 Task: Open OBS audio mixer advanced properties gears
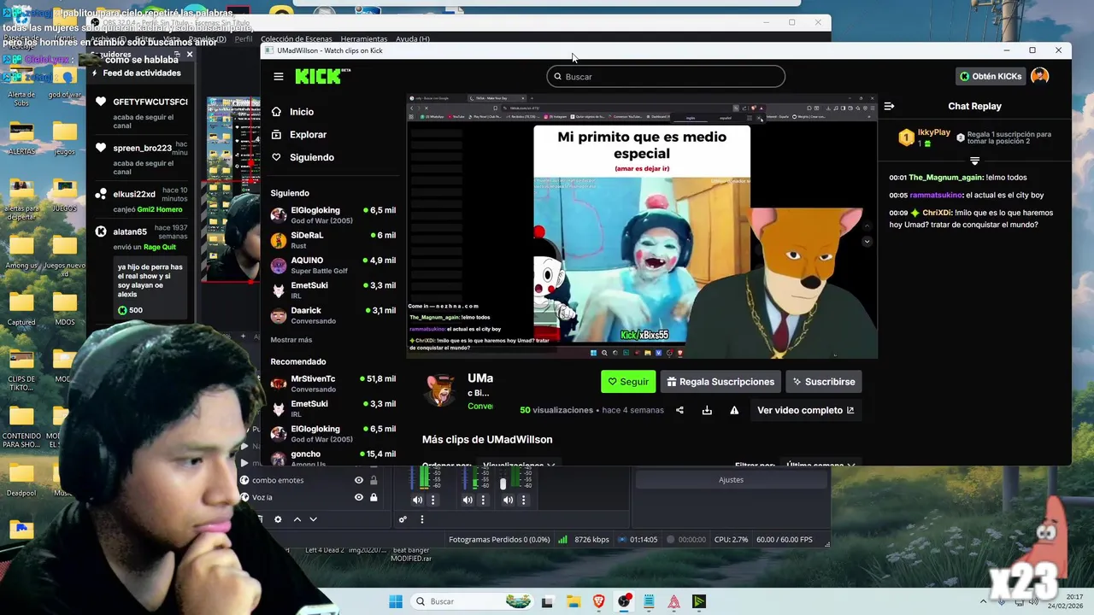pyautogui.click(x=403, y=519)
